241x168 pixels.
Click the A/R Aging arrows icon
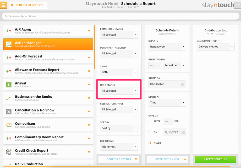click(9, 31)
